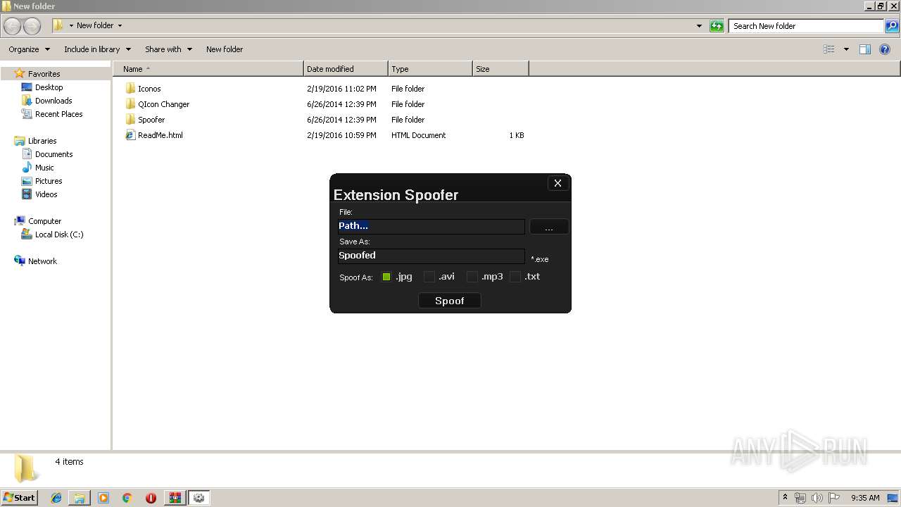Select the .txt spoof checkbox

click(x=515, y=277)
